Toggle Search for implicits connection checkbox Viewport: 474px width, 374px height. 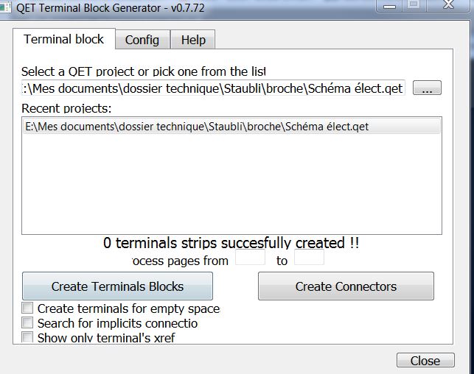click(28, 323)
